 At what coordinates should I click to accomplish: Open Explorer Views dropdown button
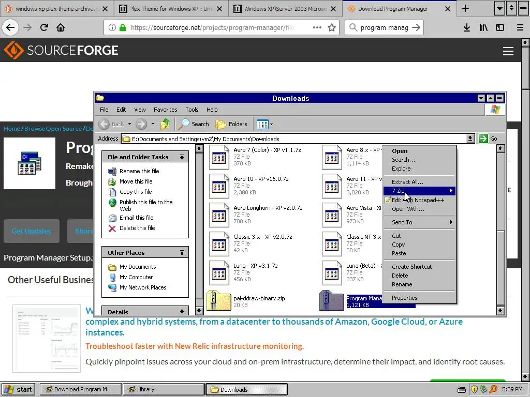pyautogui.click(x=264, y=124)
